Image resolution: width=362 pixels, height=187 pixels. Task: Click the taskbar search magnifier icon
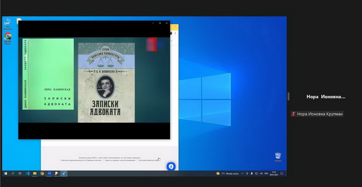point(13,173)
